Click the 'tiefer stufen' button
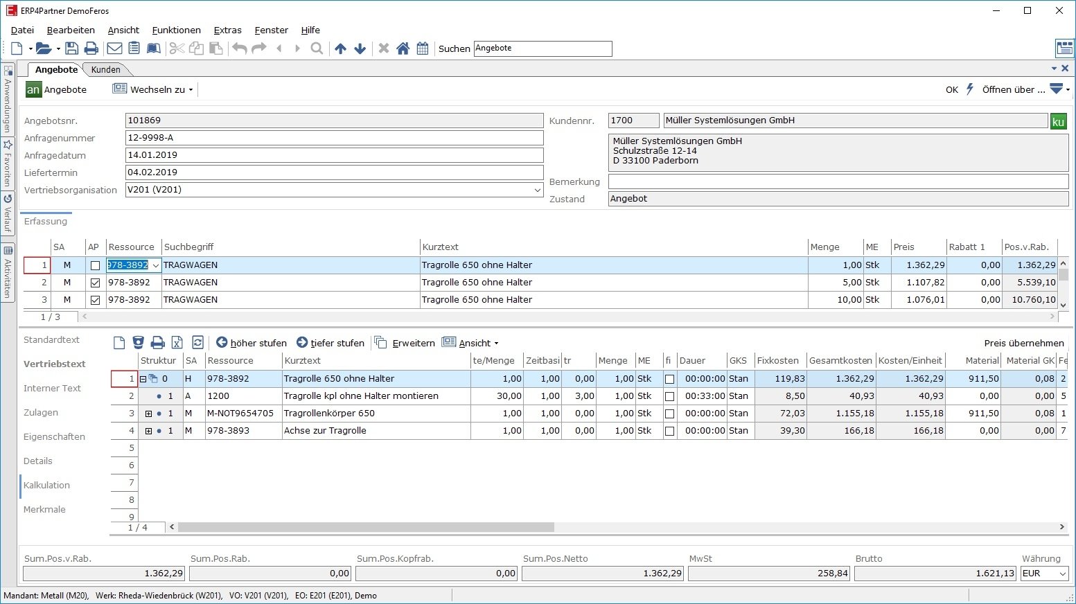This screenshot has width=1076, height=604. tap(330, 343)
